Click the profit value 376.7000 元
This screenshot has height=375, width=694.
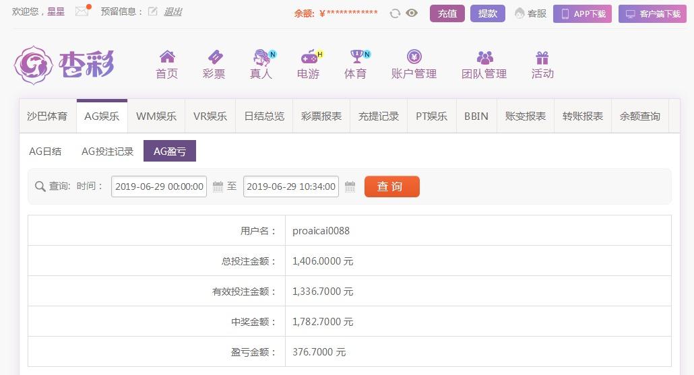(319, 352)
